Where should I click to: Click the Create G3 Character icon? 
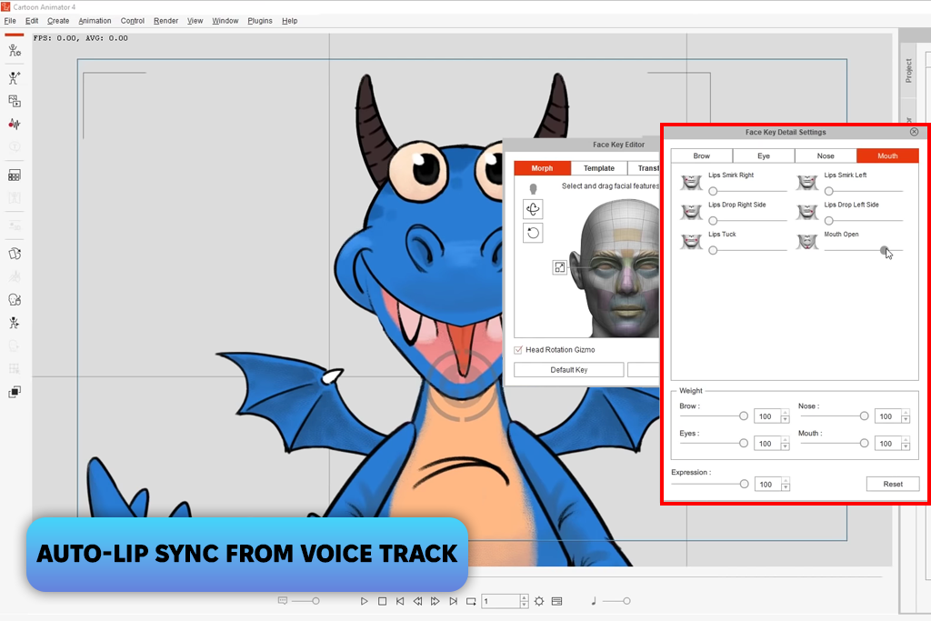click(15, 78)
